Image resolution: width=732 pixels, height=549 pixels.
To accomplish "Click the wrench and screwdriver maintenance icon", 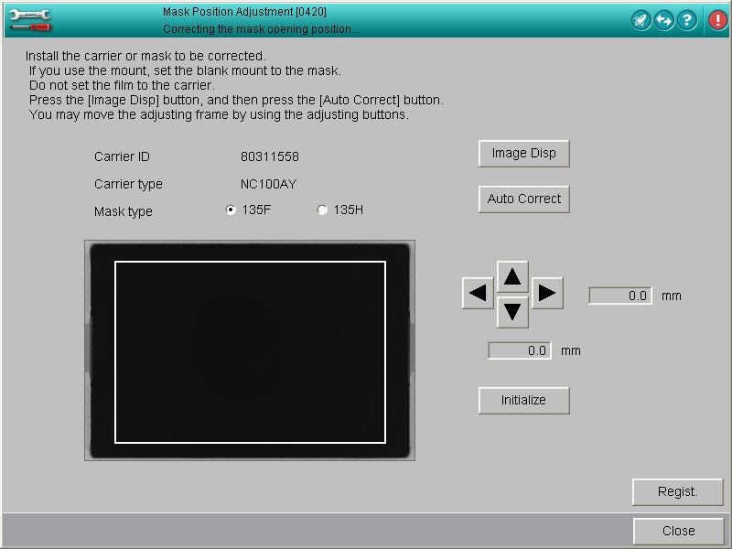I will click(x=29, y=20).
